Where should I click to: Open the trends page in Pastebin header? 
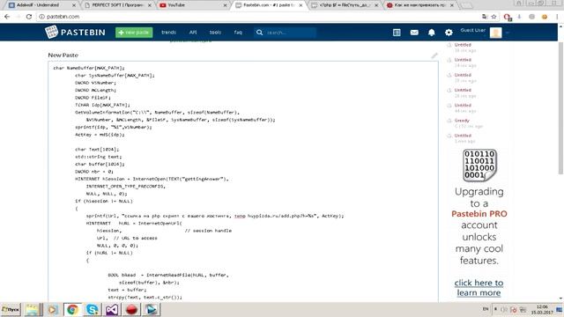coord(168,33)
